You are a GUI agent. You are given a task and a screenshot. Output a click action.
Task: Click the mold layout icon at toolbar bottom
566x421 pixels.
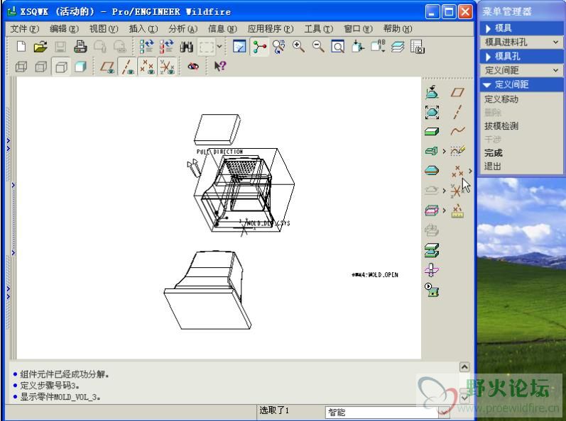(432, 289)
